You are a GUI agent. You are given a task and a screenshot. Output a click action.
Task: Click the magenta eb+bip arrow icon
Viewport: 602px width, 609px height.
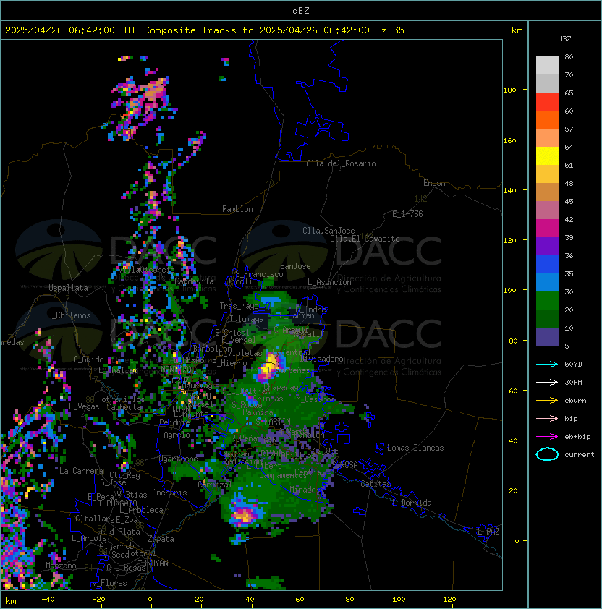coord(547,437)
